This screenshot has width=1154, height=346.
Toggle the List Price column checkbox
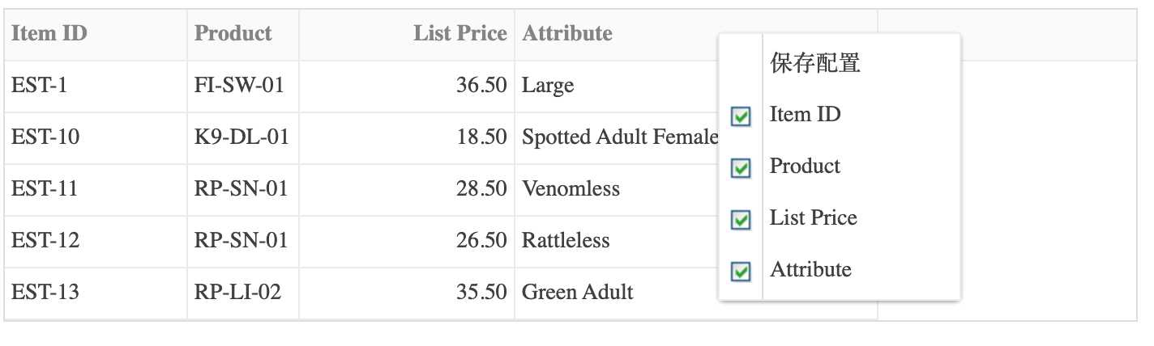[x=741, y=220]
